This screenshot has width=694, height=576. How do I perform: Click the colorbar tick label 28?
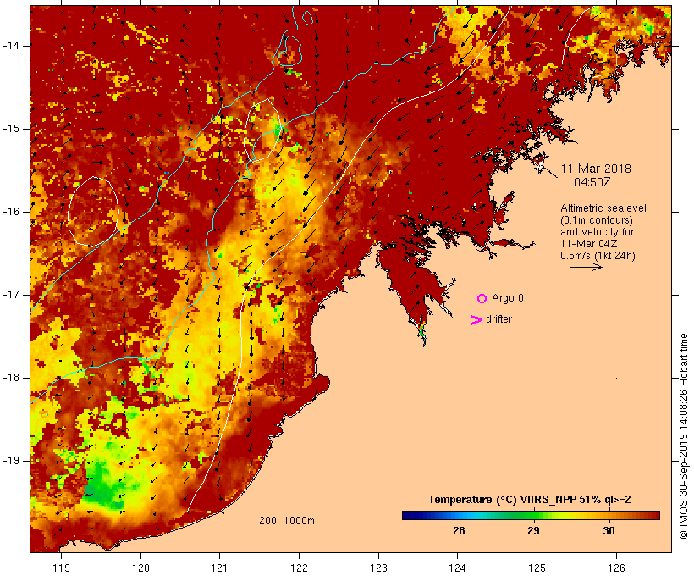pyautogui.click(x=459, y=530)
